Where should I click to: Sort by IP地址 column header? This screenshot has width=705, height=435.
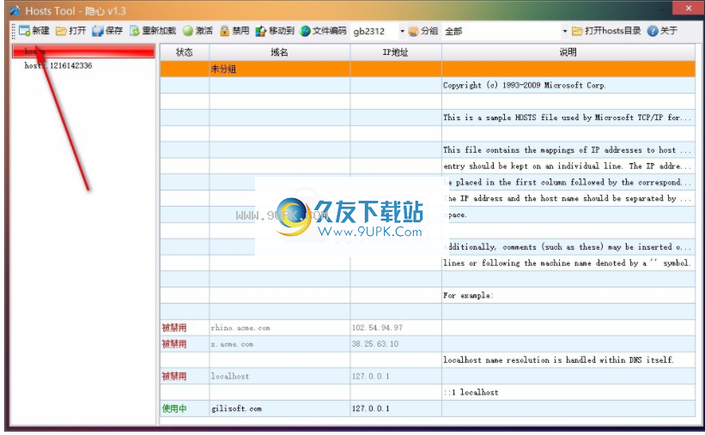pyautogui.click(x=396, y=52)
